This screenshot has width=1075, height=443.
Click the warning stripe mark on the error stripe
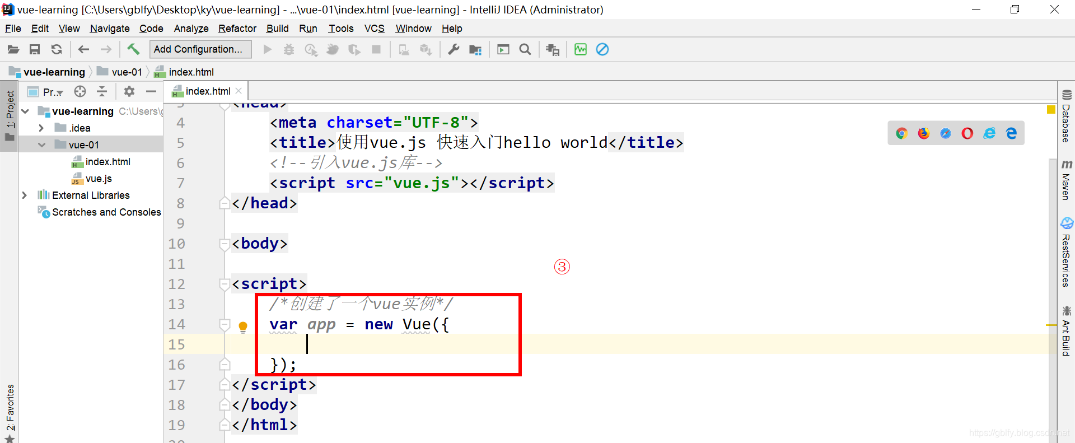1051,325
